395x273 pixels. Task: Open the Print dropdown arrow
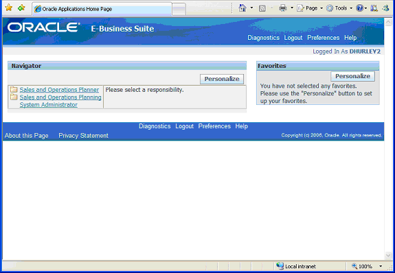pos(292,8)
